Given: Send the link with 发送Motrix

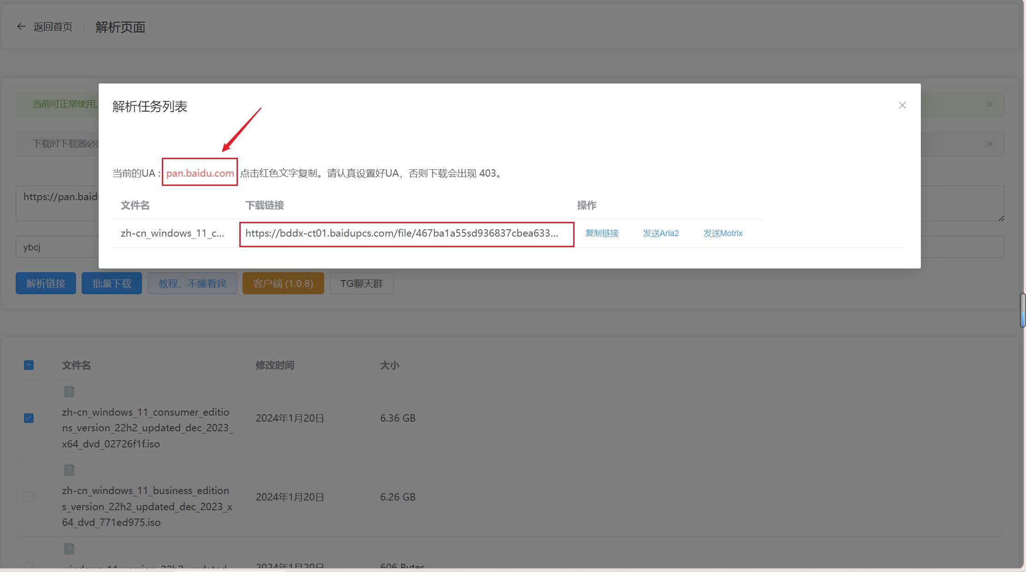Looking at the screenshot, I should click(x=723, y=233).
